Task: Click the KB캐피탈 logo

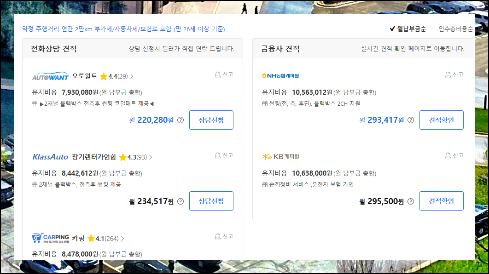Action: (280, 157)
